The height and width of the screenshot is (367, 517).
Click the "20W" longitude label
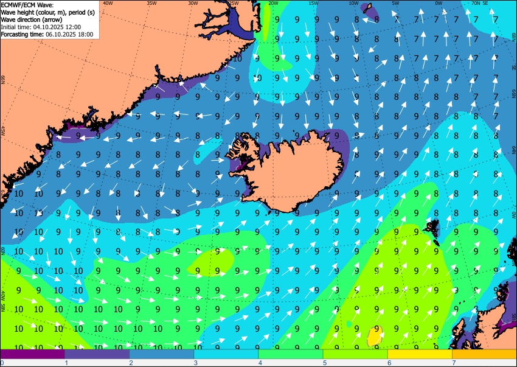coord(273,3)
